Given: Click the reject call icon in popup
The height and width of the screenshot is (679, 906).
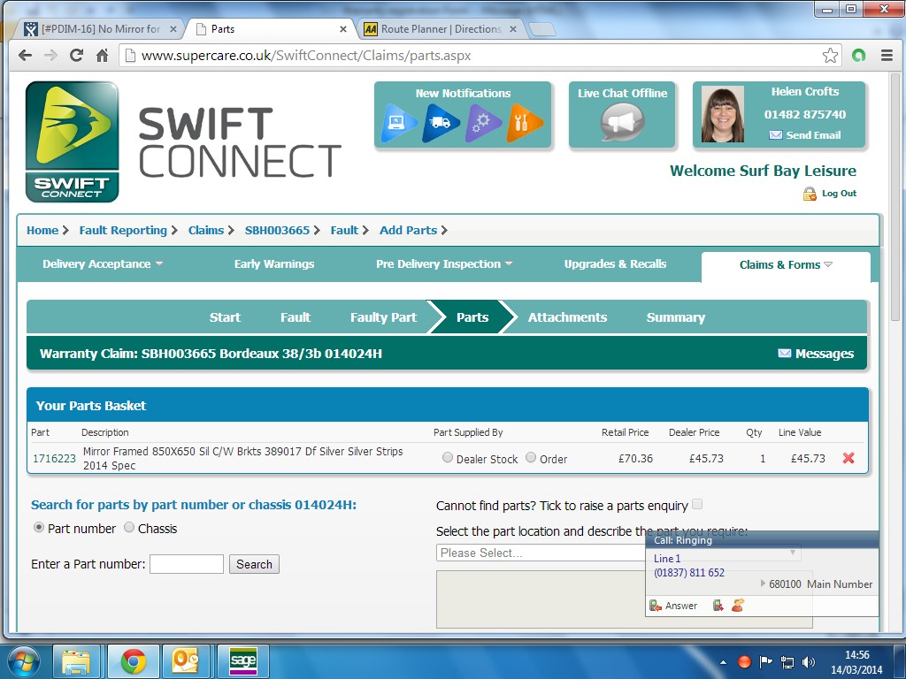Looking at the screenshot, I should (x=718, y=606).
